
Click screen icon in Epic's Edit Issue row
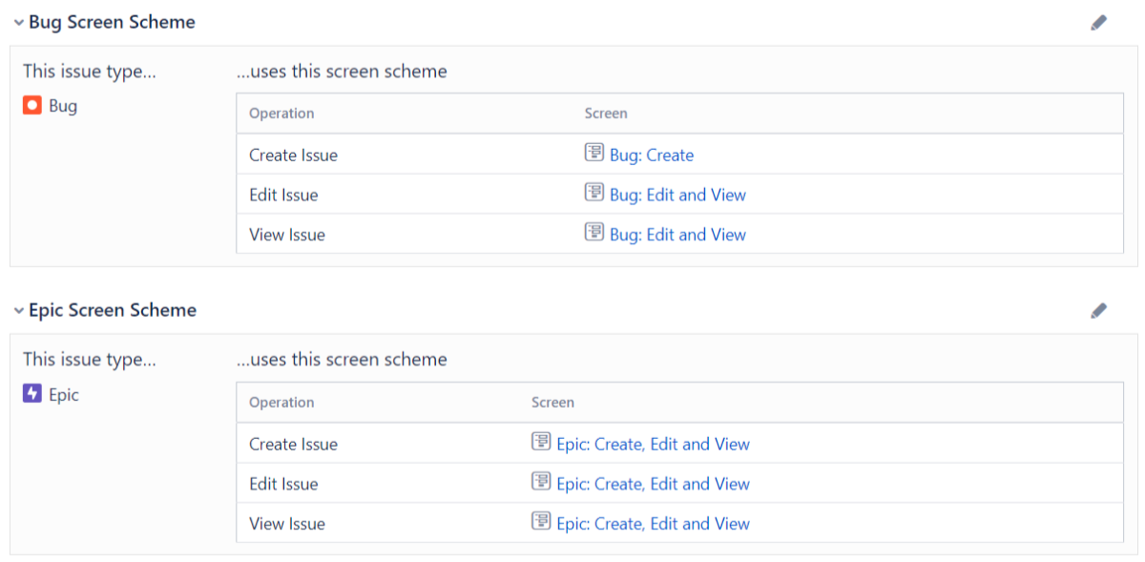pos(542,483)
